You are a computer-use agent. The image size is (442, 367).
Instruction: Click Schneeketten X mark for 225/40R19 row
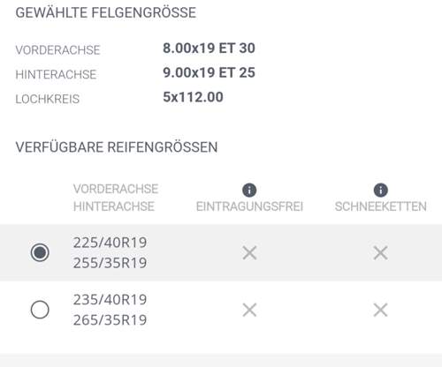[x=380, y=252]
